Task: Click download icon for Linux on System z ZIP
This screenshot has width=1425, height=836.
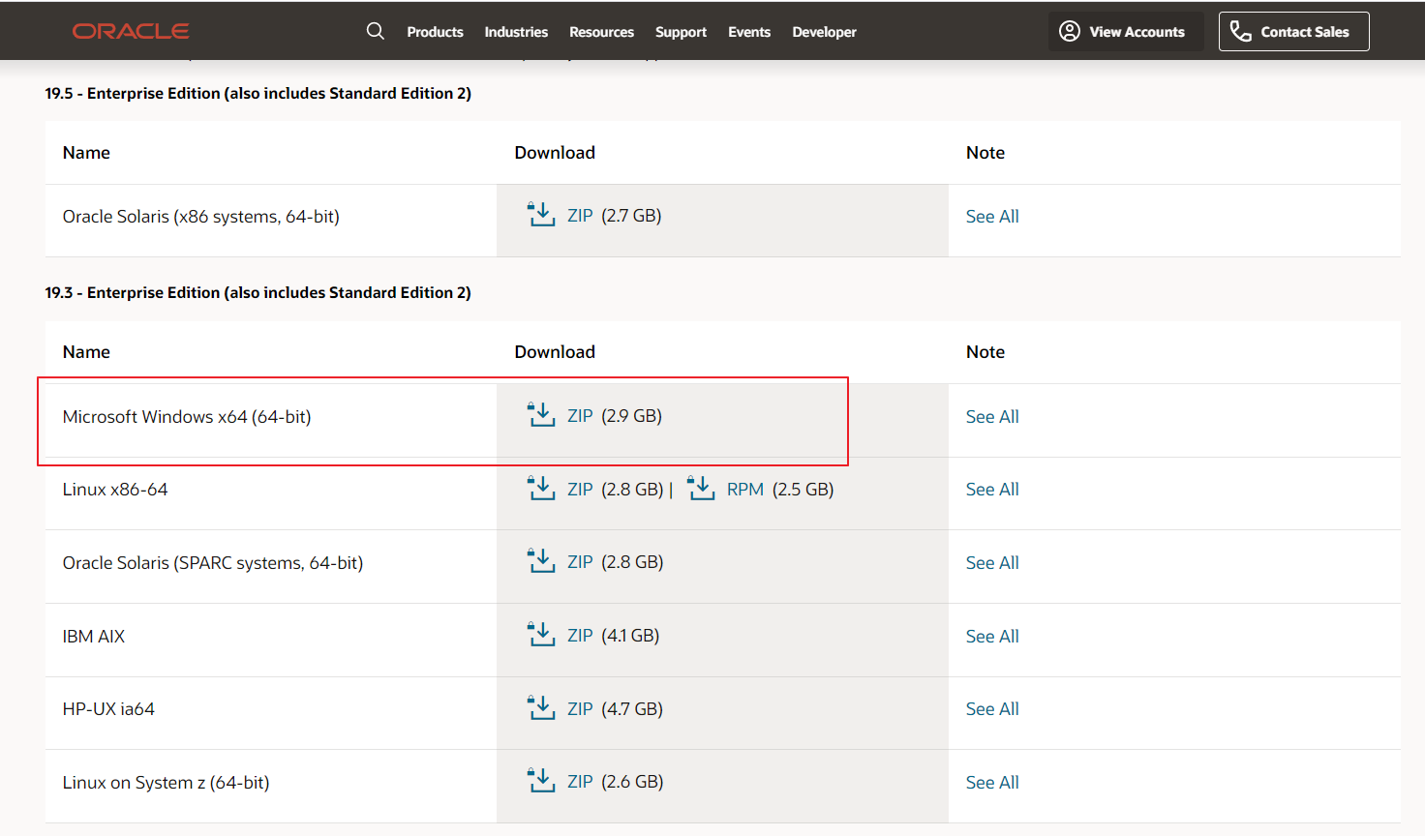Action: (x=541, y=781)
